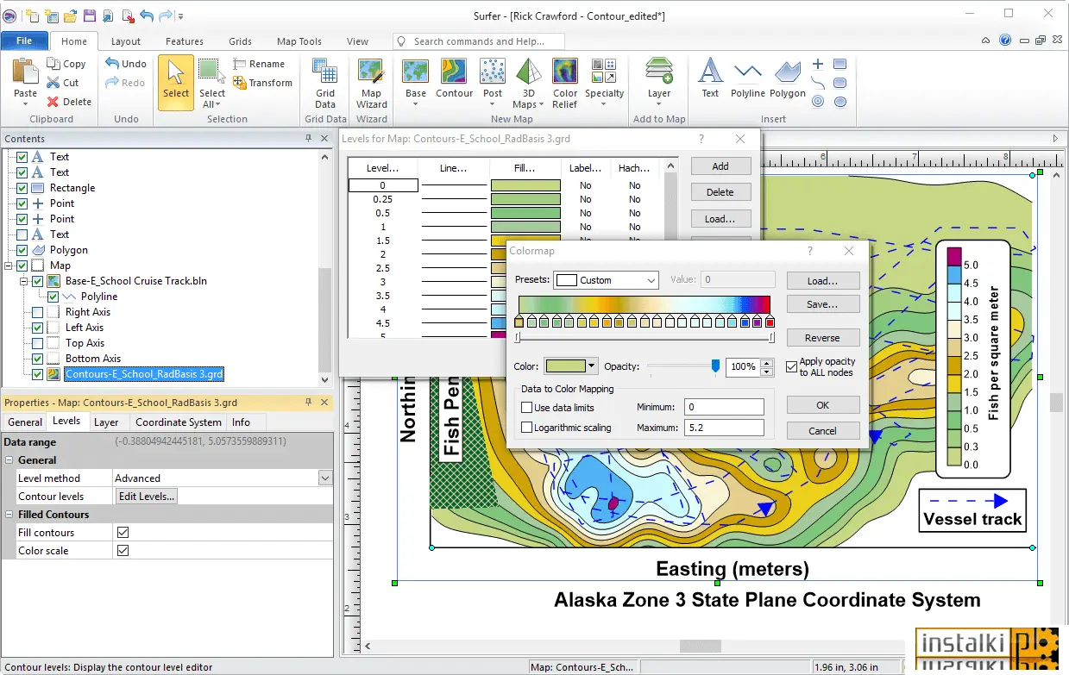The width and height of the screenshot is (1069, 675).
Task: Click the Reverse colormap button
Action: click(x=822, y=338)
